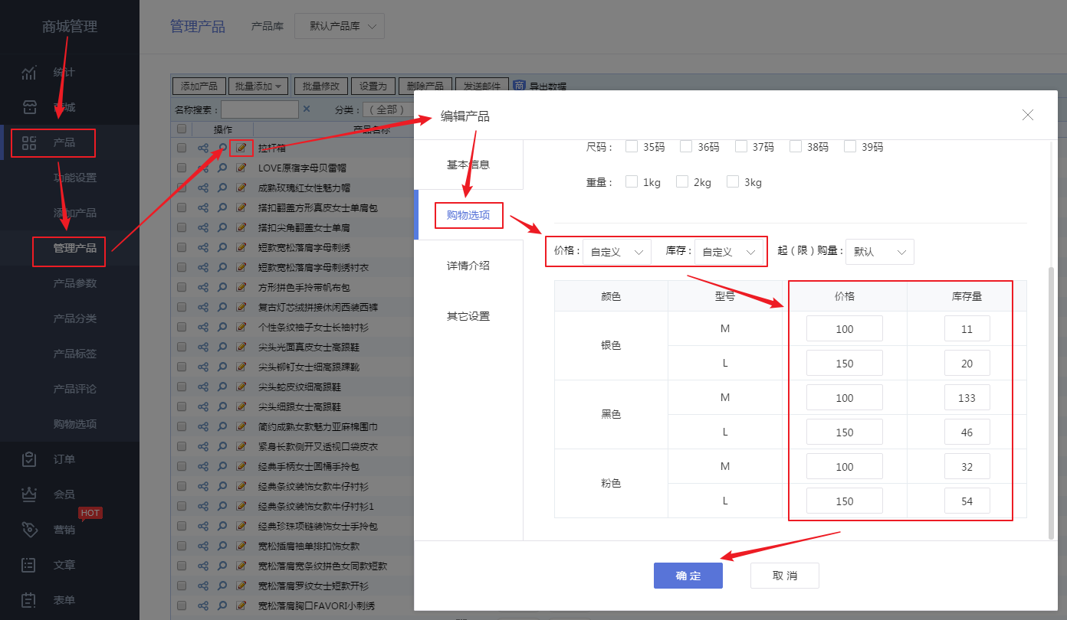1067x620 pixels.
Task: Click the 取消 cancel button
Action: [x=785, y=576]
